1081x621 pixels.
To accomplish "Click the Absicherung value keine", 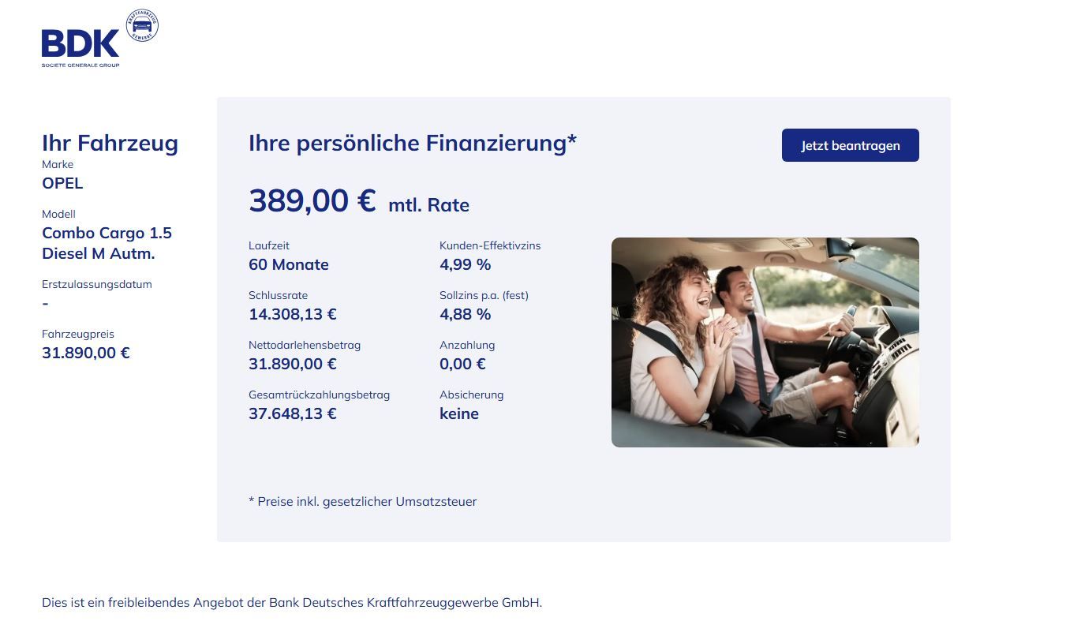I will [x=459, y=413].
